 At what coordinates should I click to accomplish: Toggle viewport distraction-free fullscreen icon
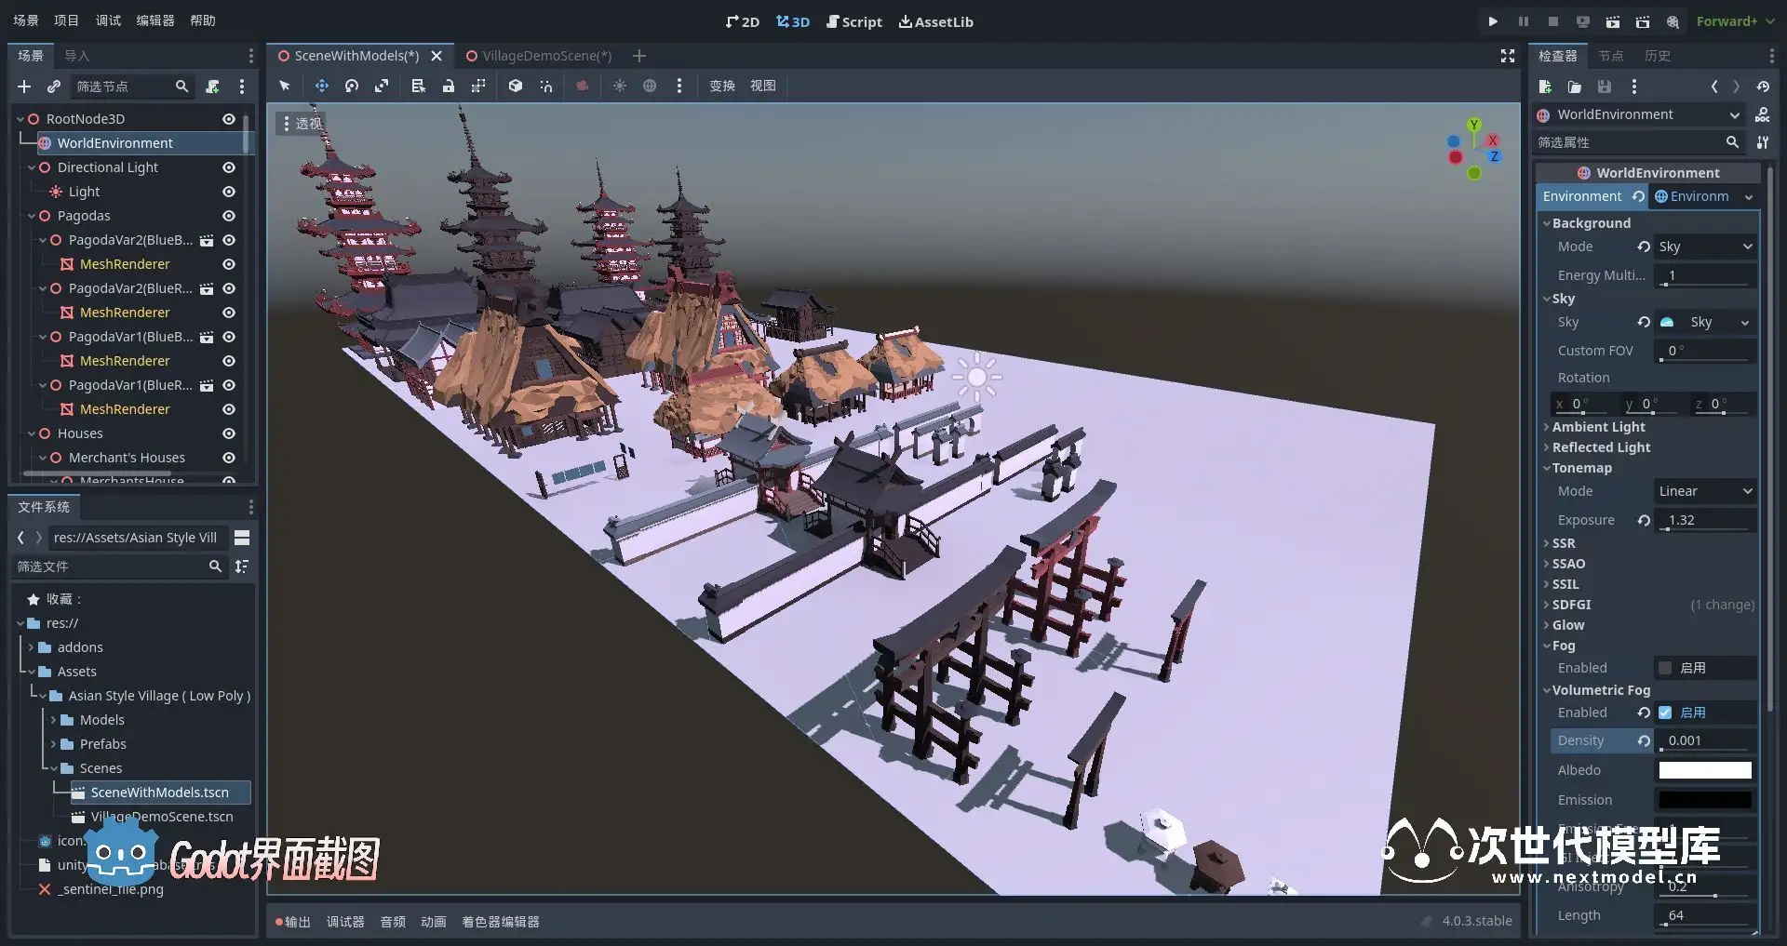pos(1508,56)
